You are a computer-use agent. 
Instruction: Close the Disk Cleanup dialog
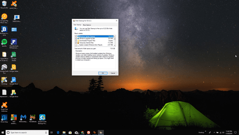click(117, 21)
